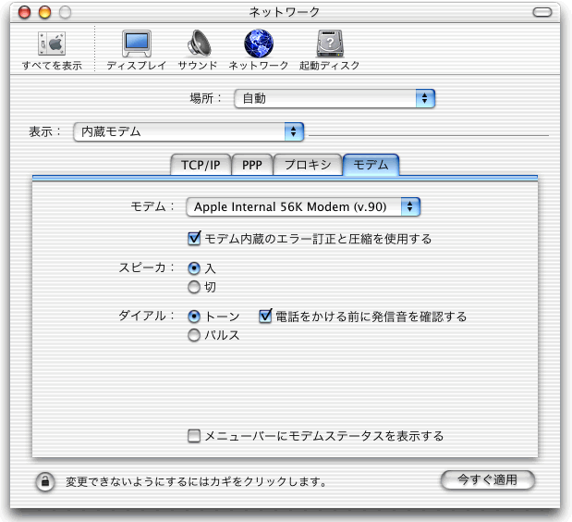
Task: Enable show modem status in menu bar
Action: (194, 436)
